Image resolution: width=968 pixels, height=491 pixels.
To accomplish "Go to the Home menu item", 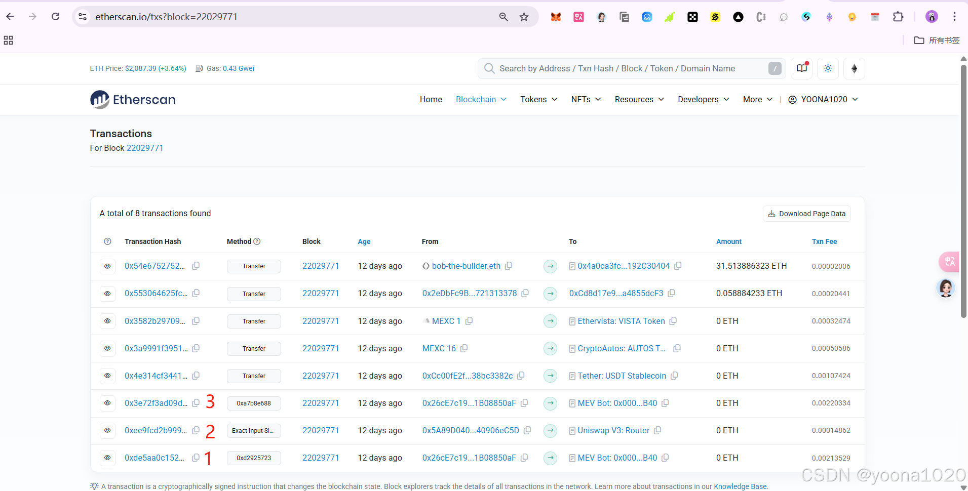I will point(431,100).
